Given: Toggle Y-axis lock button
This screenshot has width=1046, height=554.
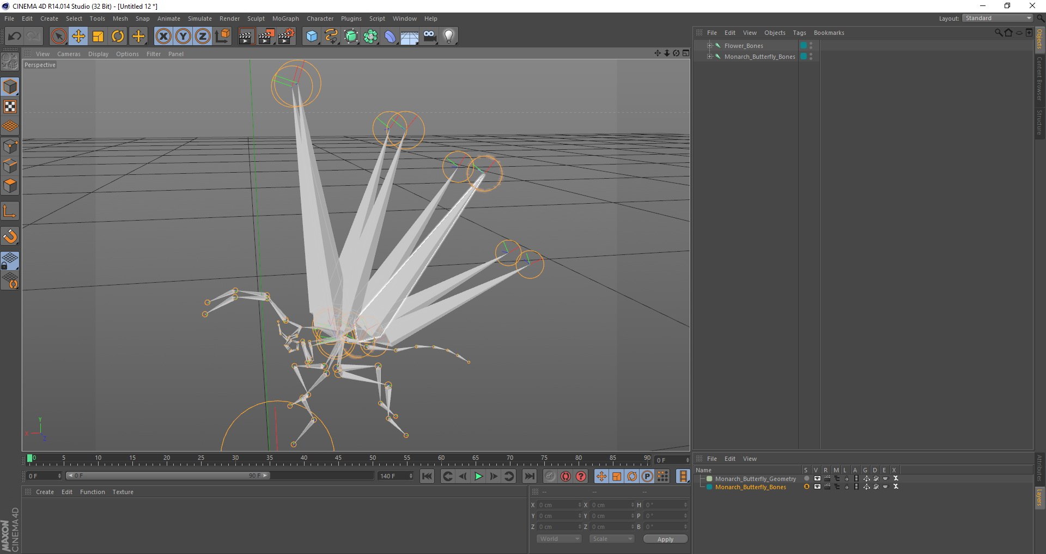Looking at the screenshot, I should [183, 36].
